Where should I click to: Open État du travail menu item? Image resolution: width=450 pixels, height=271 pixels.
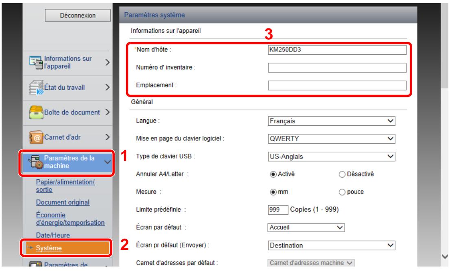click(68, 88)
